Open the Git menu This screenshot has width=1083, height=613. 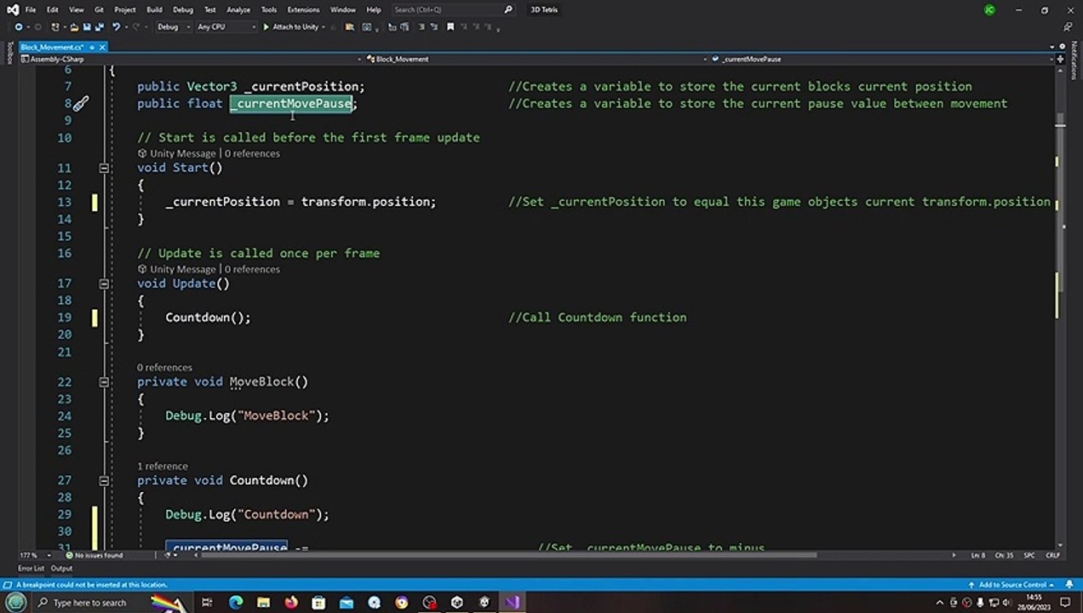[99, 9]
